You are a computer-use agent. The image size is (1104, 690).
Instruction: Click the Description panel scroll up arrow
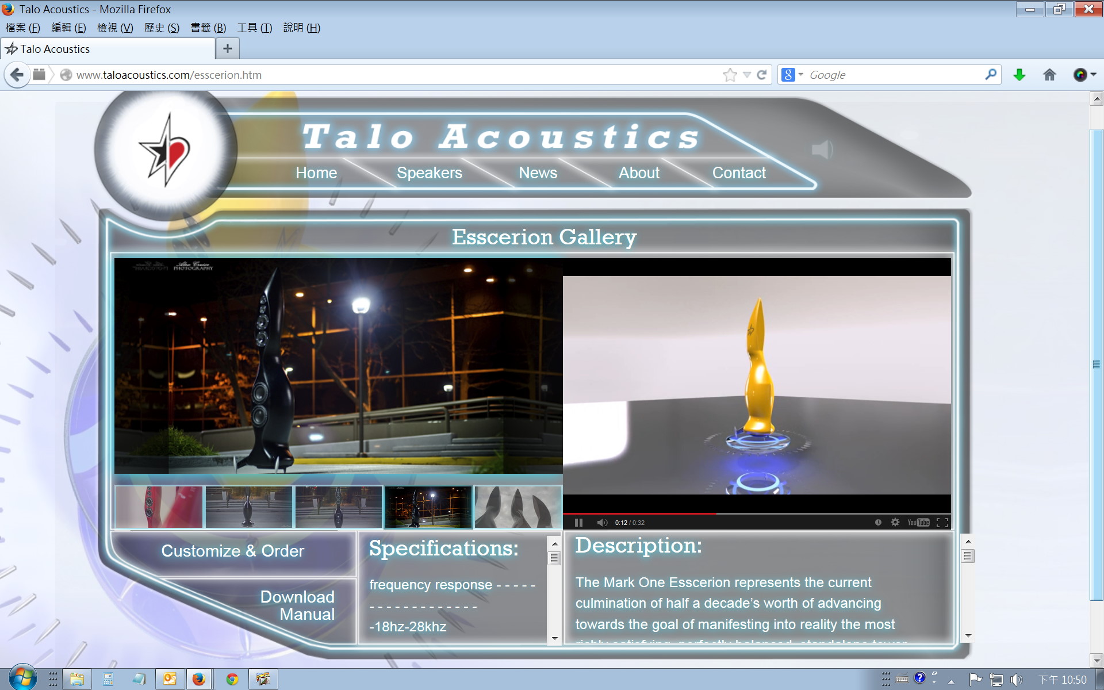pyautogui.click(x=968, y=542)
